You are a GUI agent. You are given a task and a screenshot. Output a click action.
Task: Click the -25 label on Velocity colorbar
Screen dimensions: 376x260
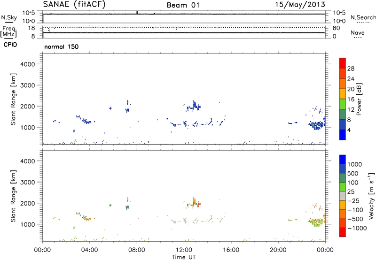353,200
